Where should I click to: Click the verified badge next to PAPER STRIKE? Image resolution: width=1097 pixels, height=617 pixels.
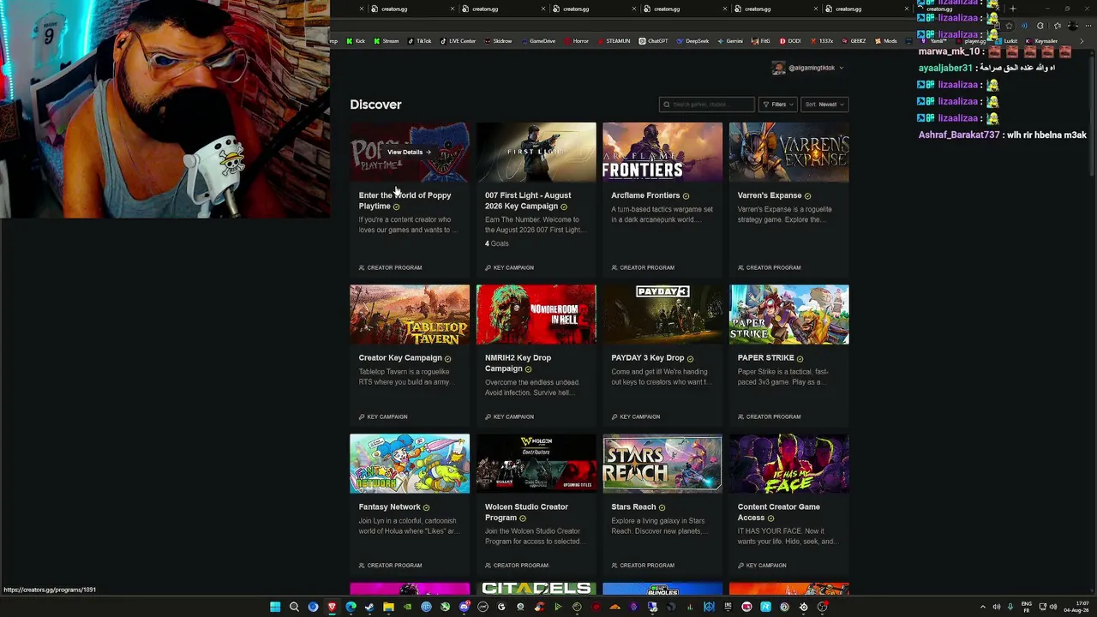(x=800, y=359)
